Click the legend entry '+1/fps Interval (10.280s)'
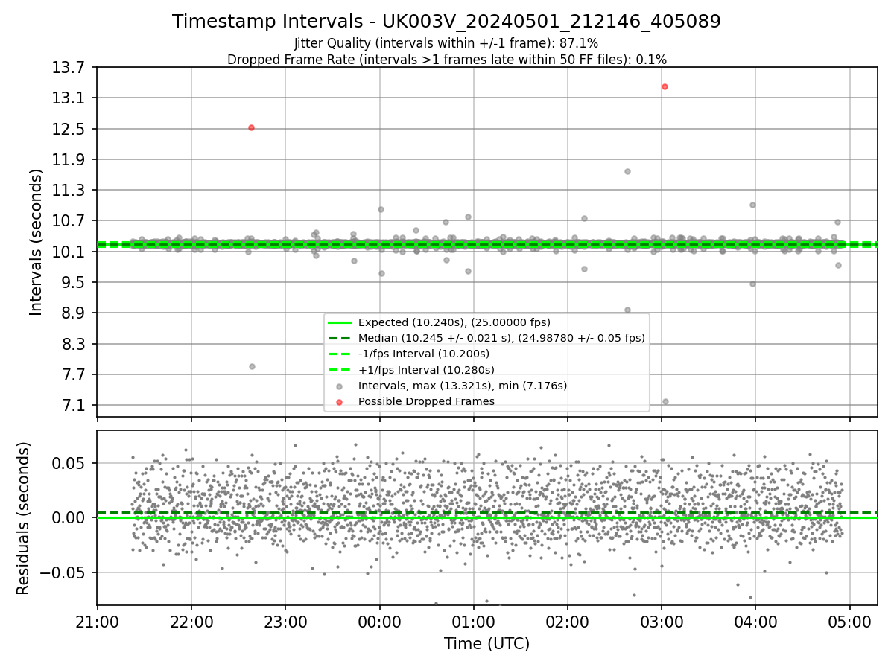 pyautogui.click(x=426, y=369)
